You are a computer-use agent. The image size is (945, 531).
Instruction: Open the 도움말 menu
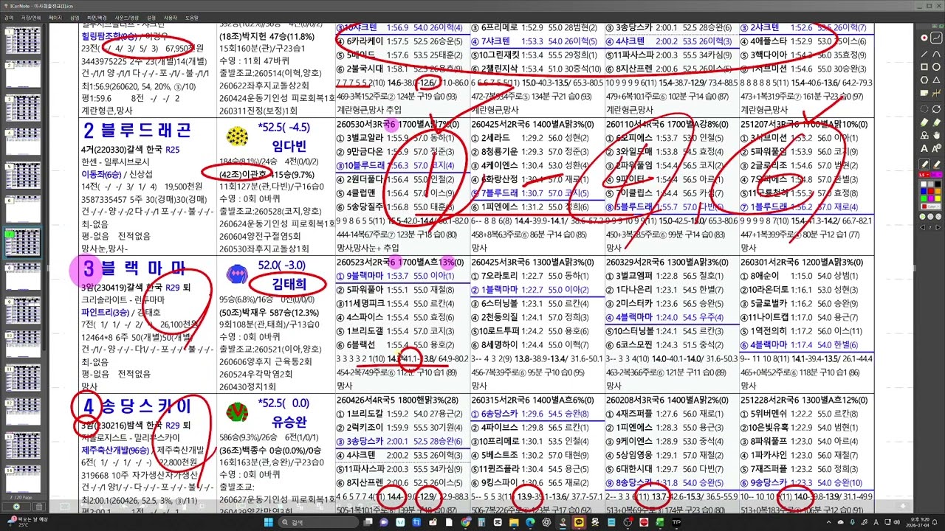(x=191, y=16)
